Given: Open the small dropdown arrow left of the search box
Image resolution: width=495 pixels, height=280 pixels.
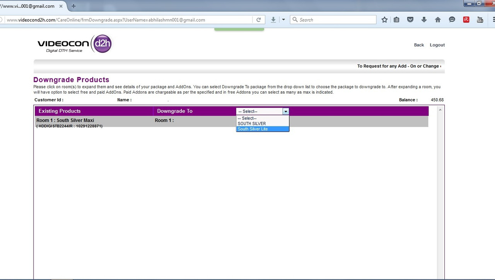Looking at the screenshot, I should pos(283,20).
